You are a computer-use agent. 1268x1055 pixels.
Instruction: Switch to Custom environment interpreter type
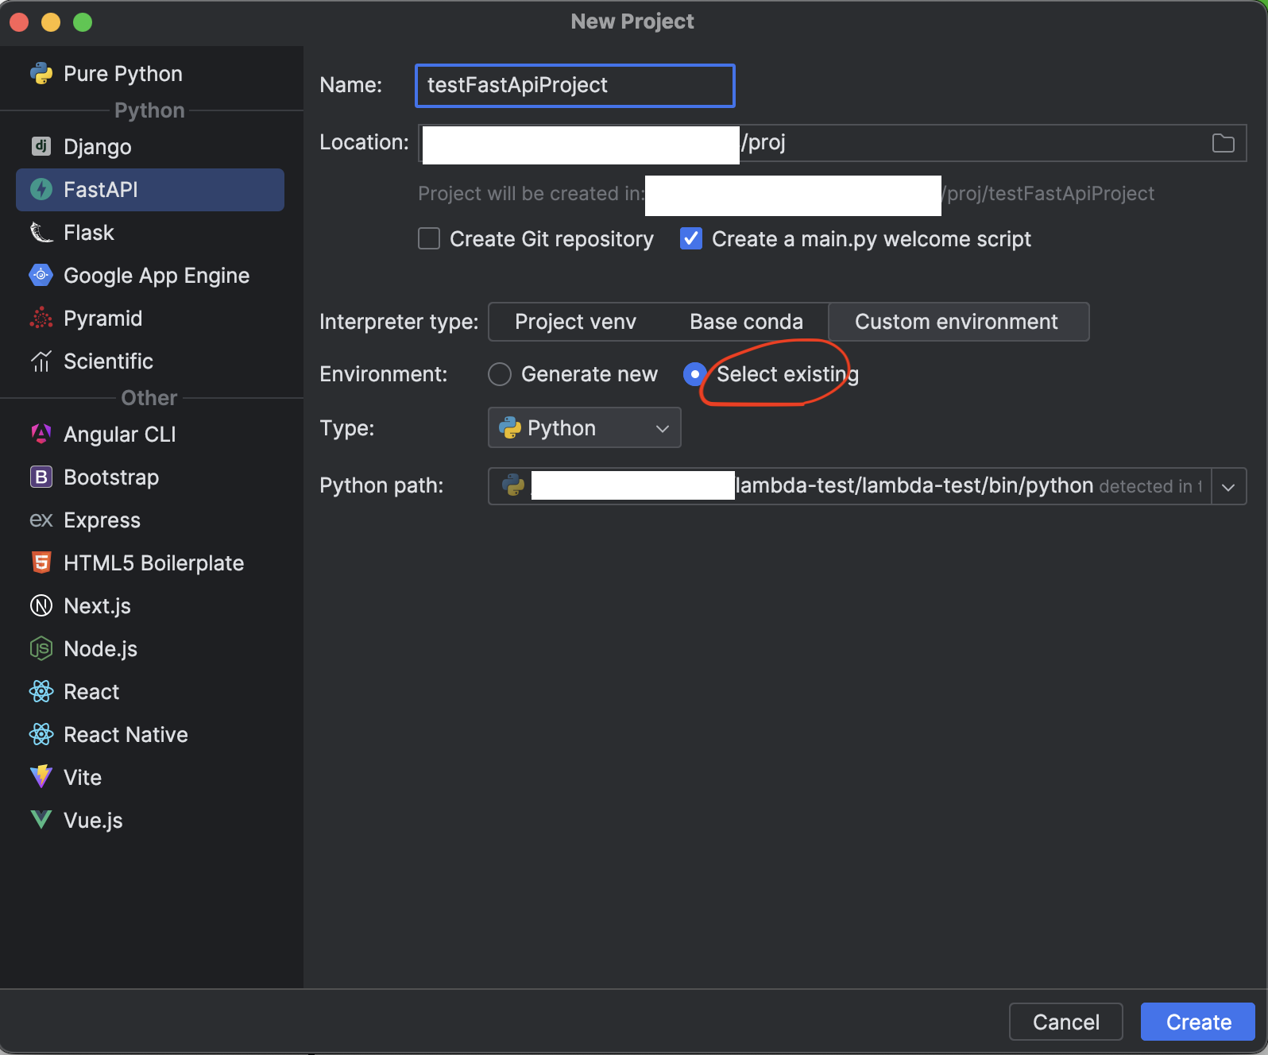(x=958, y=322)
